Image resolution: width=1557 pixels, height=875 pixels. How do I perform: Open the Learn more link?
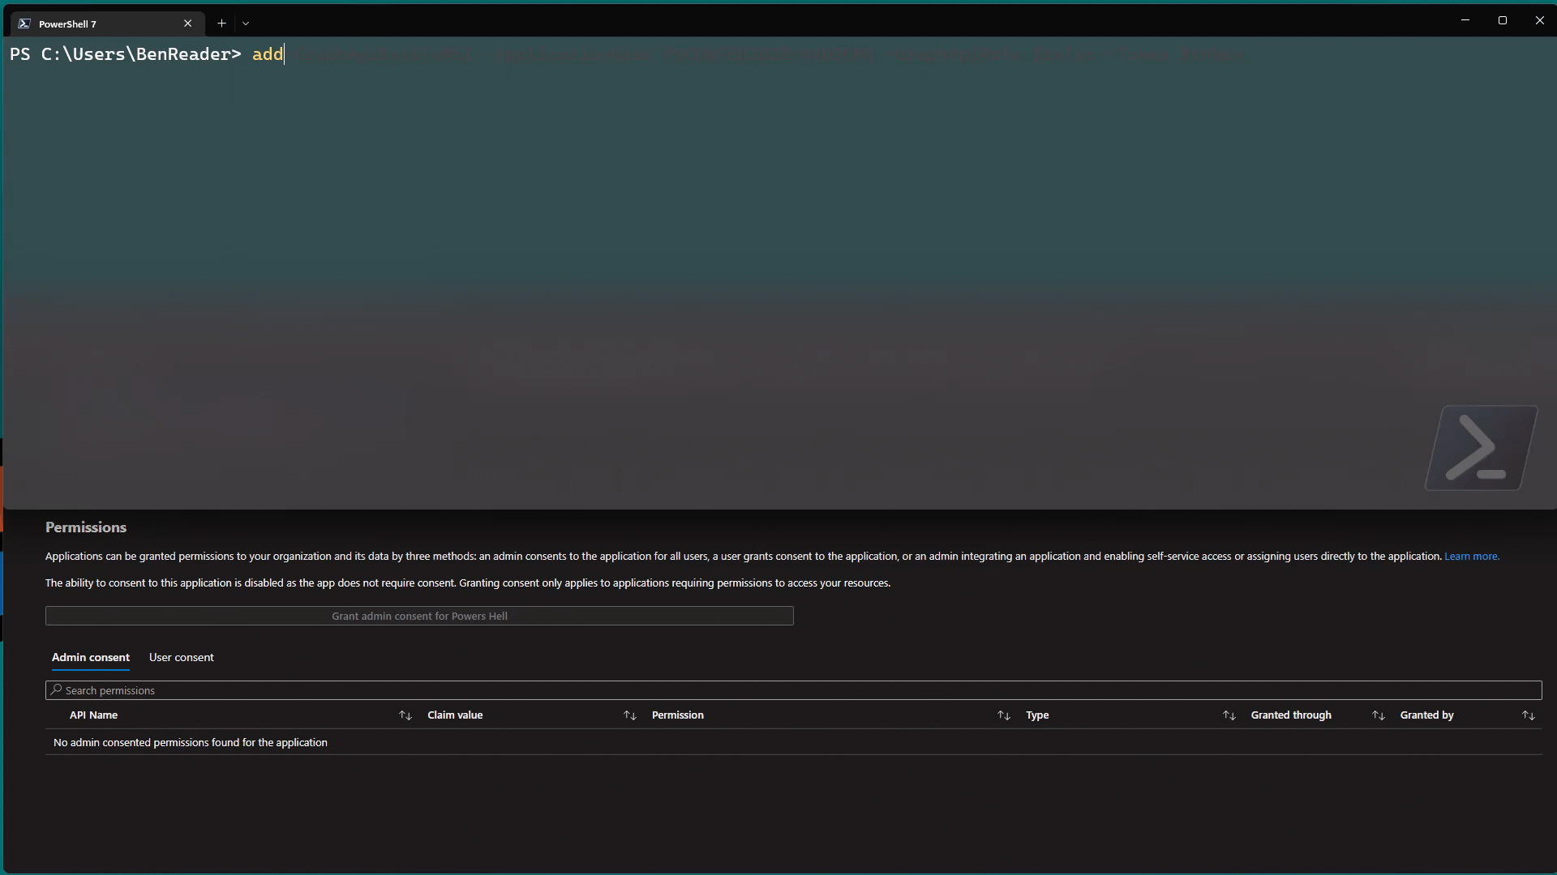coord(1471,557)
